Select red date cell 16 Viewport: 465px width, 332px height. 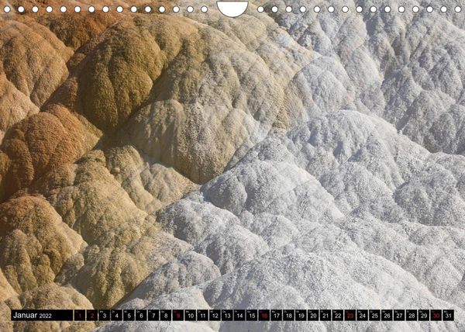(x=264, y=316)
